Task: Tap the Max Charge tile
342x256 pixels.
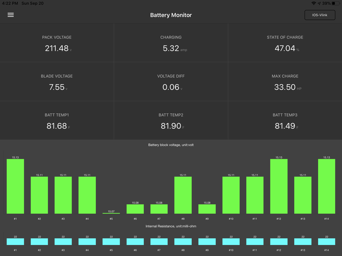Action: coord(285,82)
